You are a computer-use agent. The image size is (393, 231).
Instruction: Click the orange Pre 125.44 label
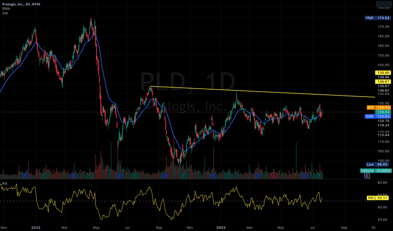(x=379, y=108)
